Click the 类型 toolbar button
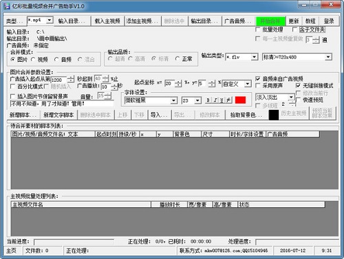344x259 pixels. tap(15, 21)
